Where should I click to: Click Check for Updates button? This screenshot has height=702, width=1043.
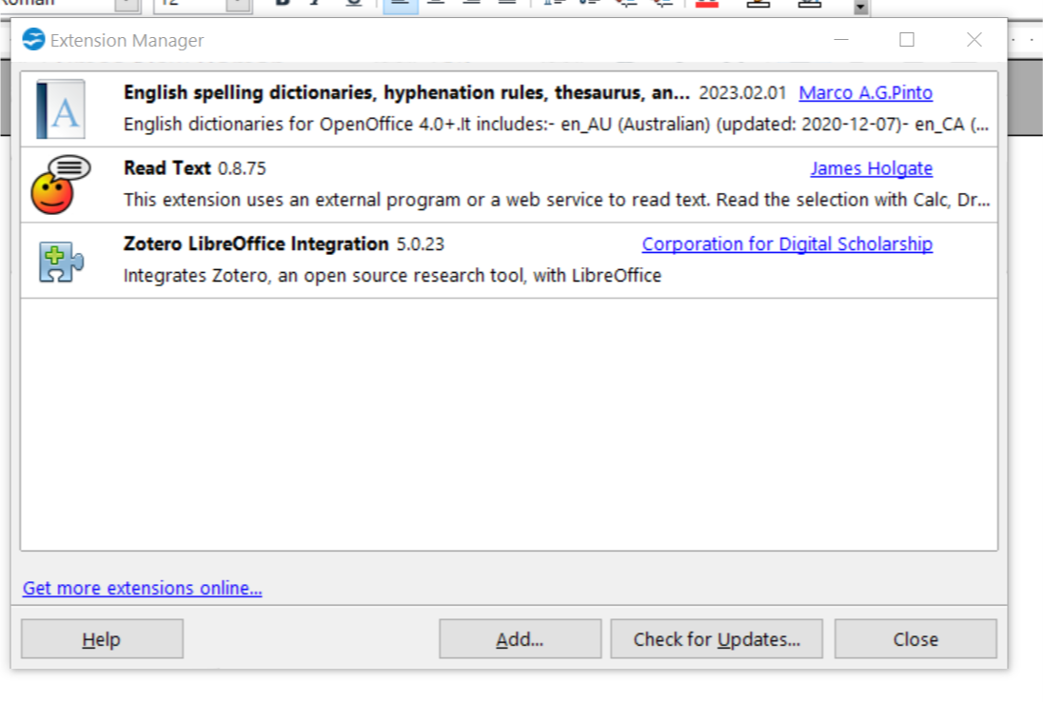[x=717, y=639]
